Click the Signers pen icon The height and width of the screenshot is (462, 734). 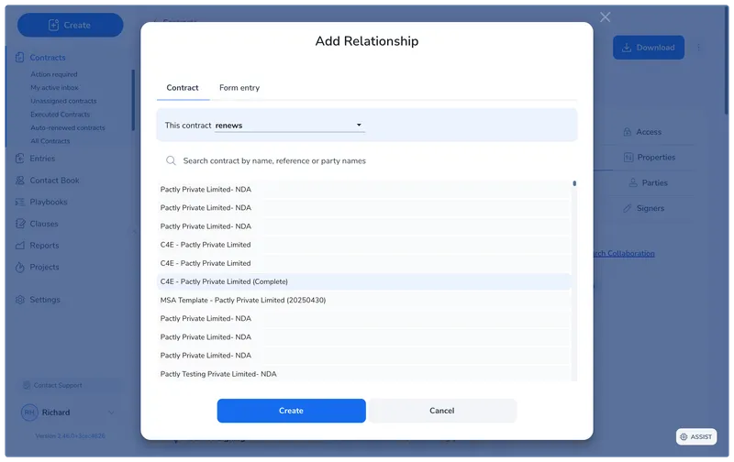pyautogui.click(x=628, y=209)
